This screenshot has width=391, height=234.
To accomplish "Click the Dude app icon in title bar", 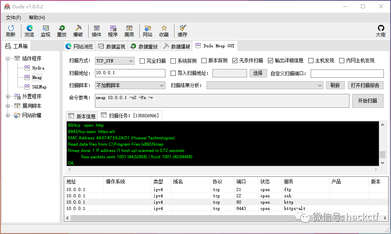I will tap(7, 7).
